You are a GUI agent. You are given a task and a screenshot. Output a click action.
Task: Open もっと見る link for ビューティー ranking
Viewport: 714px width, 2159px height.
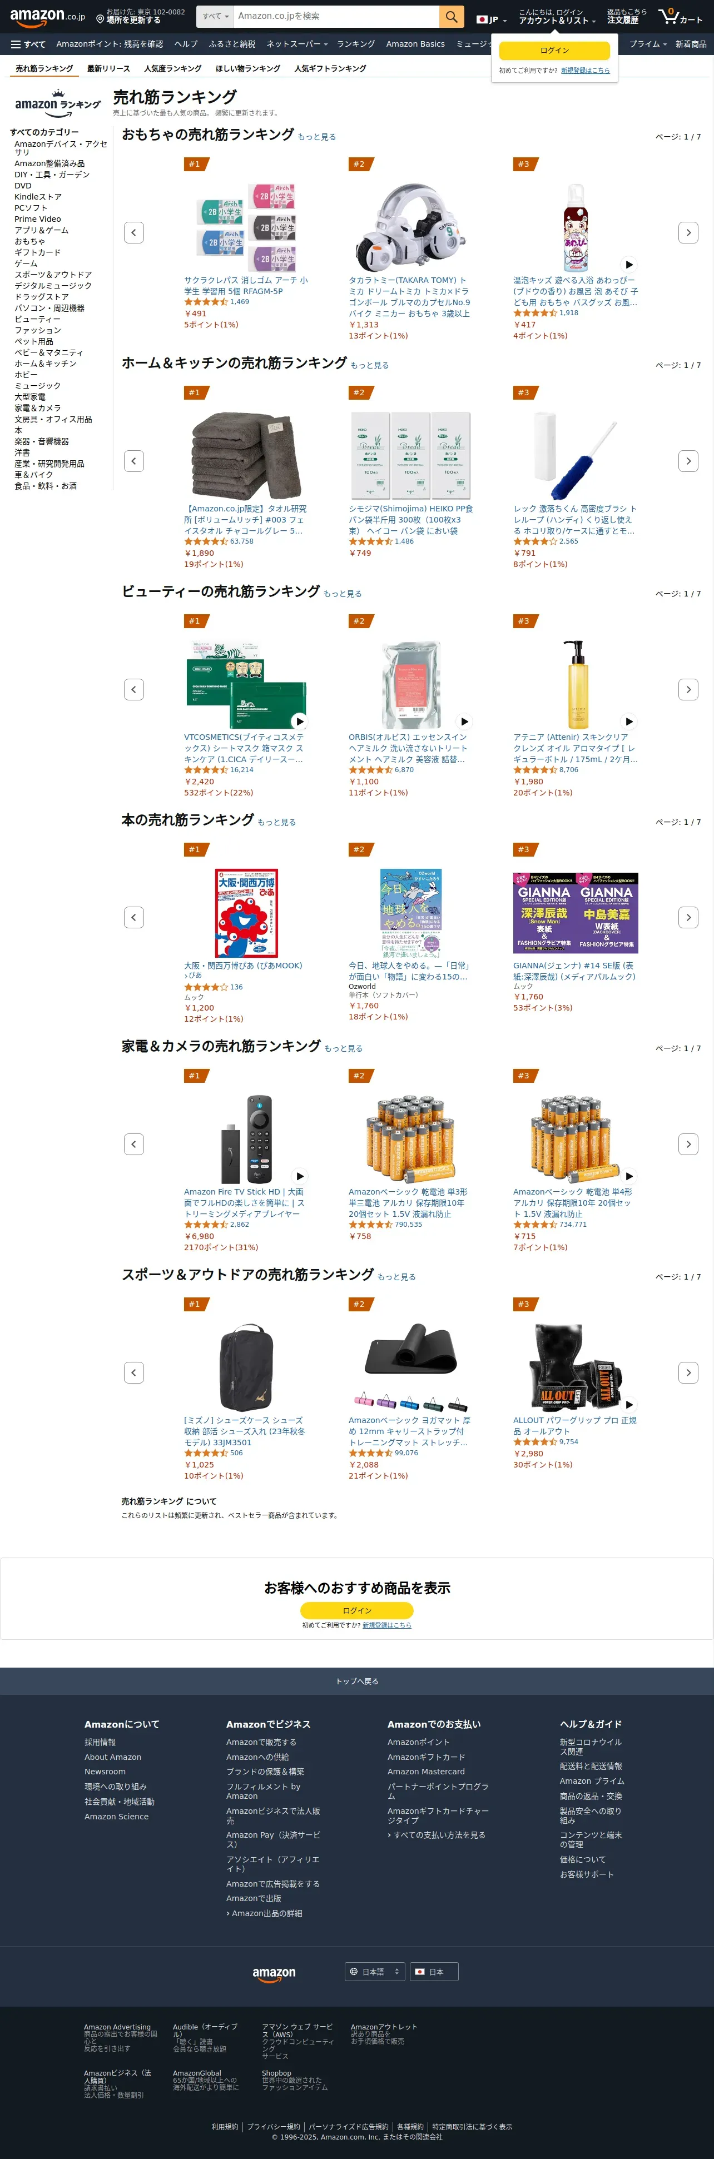coord(343,594)
